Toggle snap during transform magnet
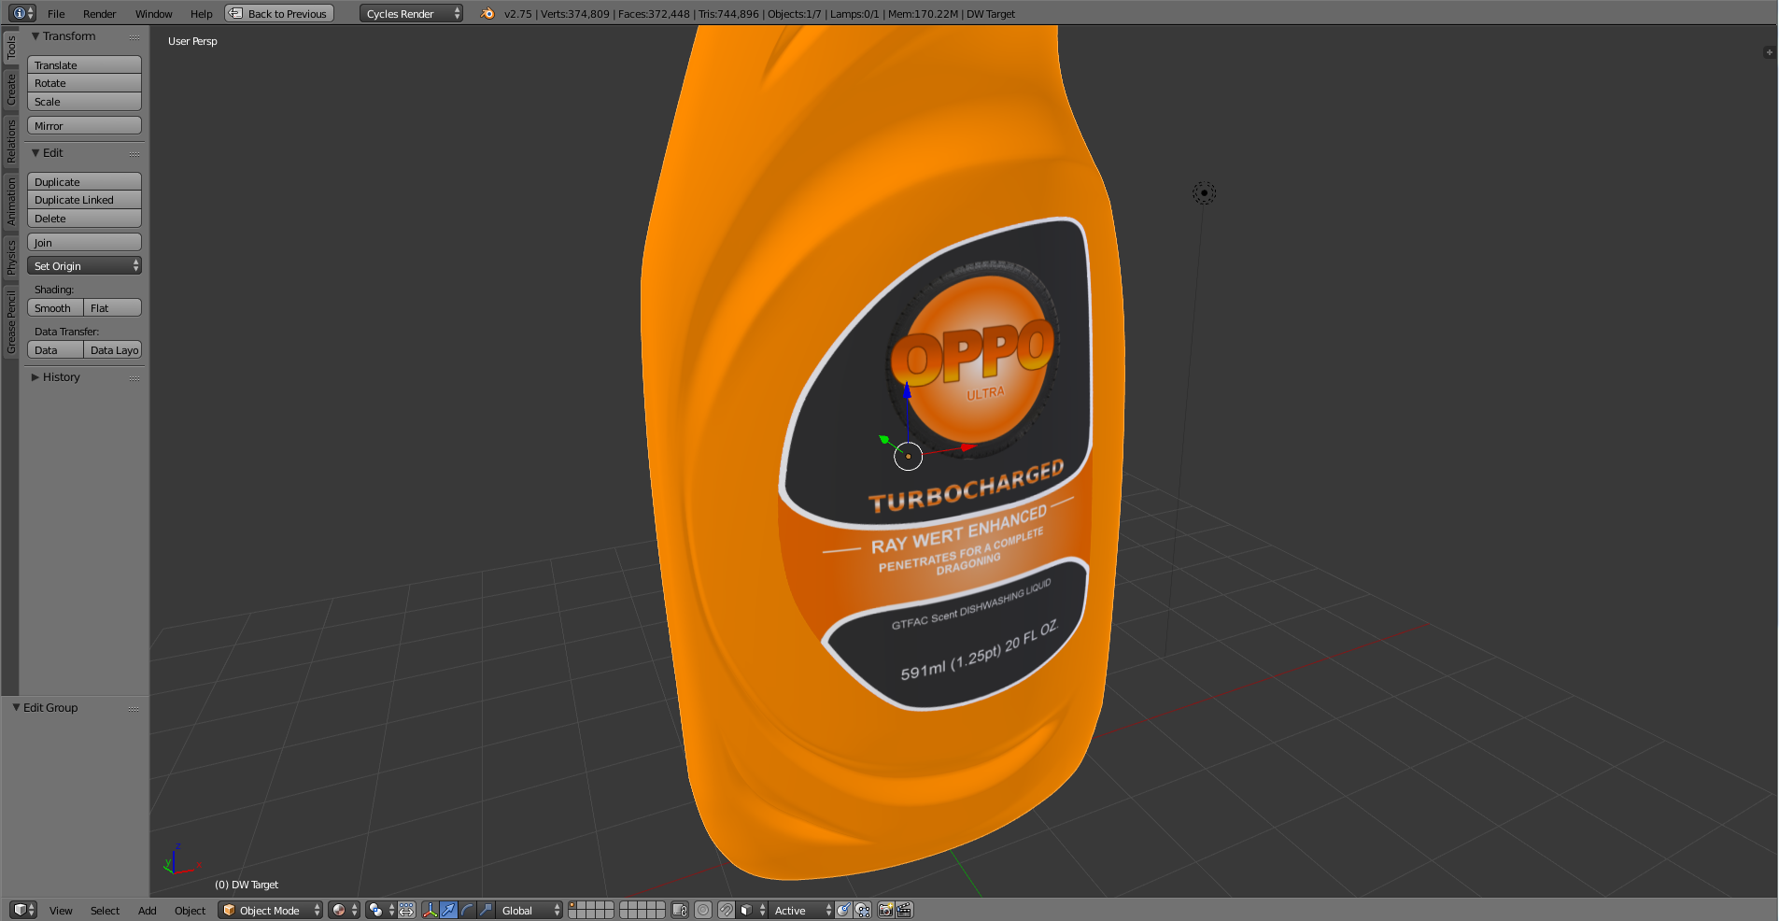This screenshot has height=921, width=1779. 726,910
